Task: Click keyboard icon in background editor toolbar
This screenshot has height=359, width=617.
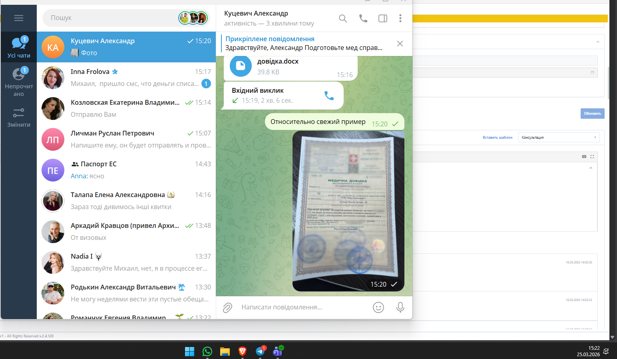Action: click(584, 157)
